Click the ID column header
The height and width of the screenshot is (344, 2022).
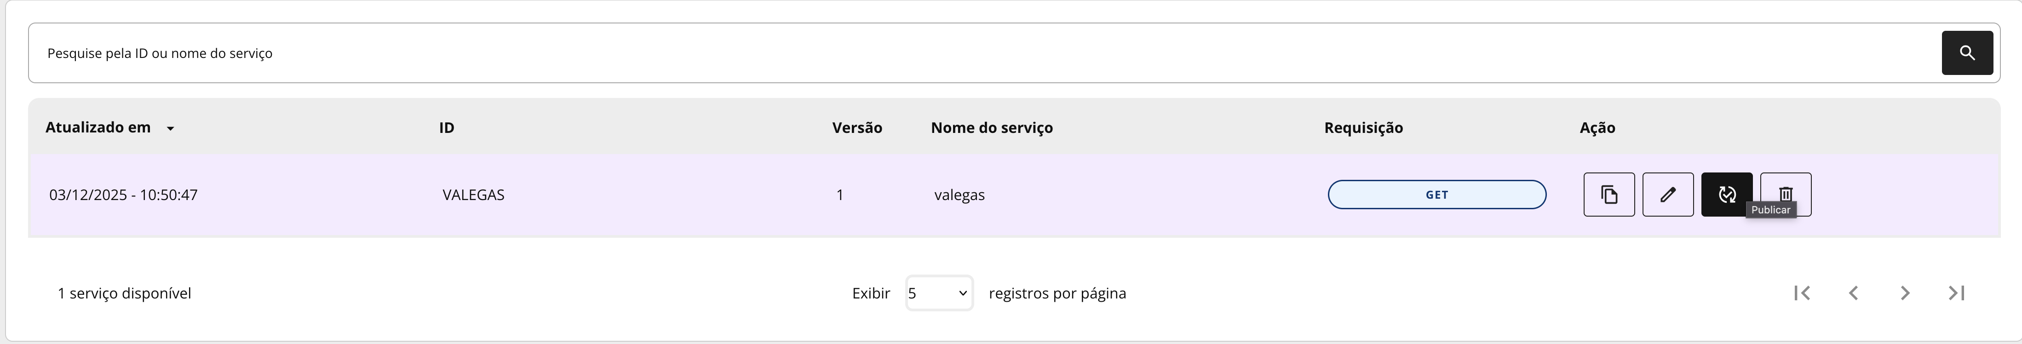coord(447,127)
